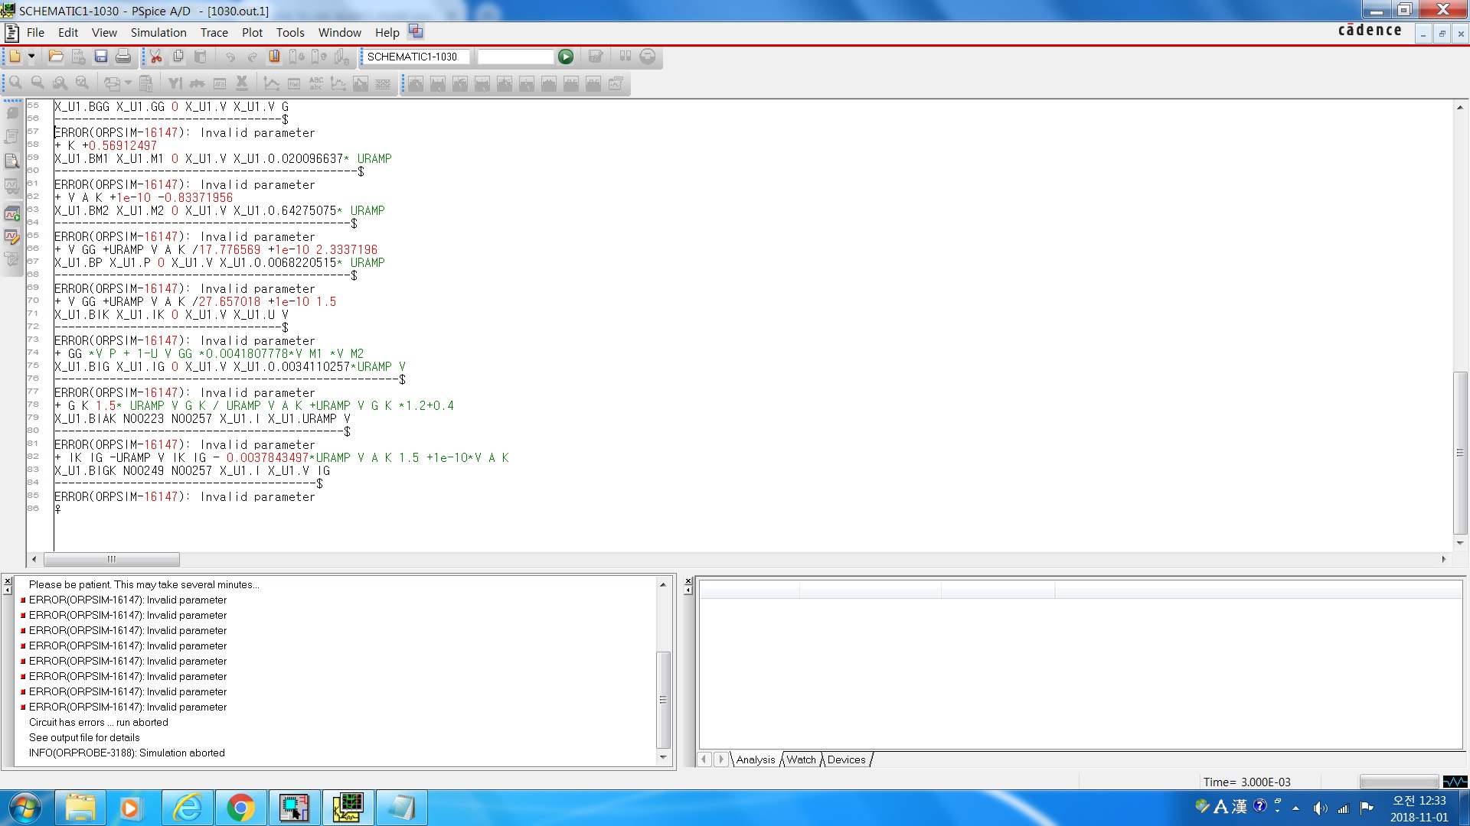1470x826 pixels.
Task: Click the 'See output file for details' line
Action: pyautogui.click(x=84, y=737)
